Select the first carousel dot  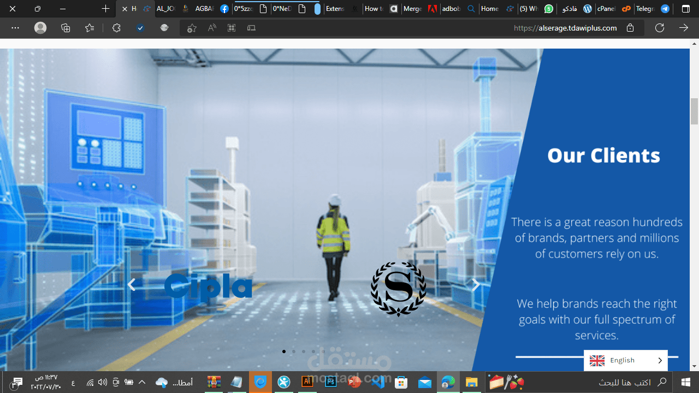click(x=284, y=352)
